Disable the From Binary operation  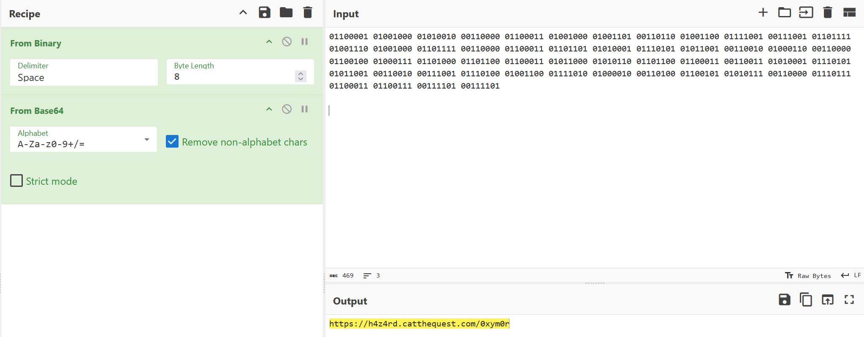[x=287, y=42]
